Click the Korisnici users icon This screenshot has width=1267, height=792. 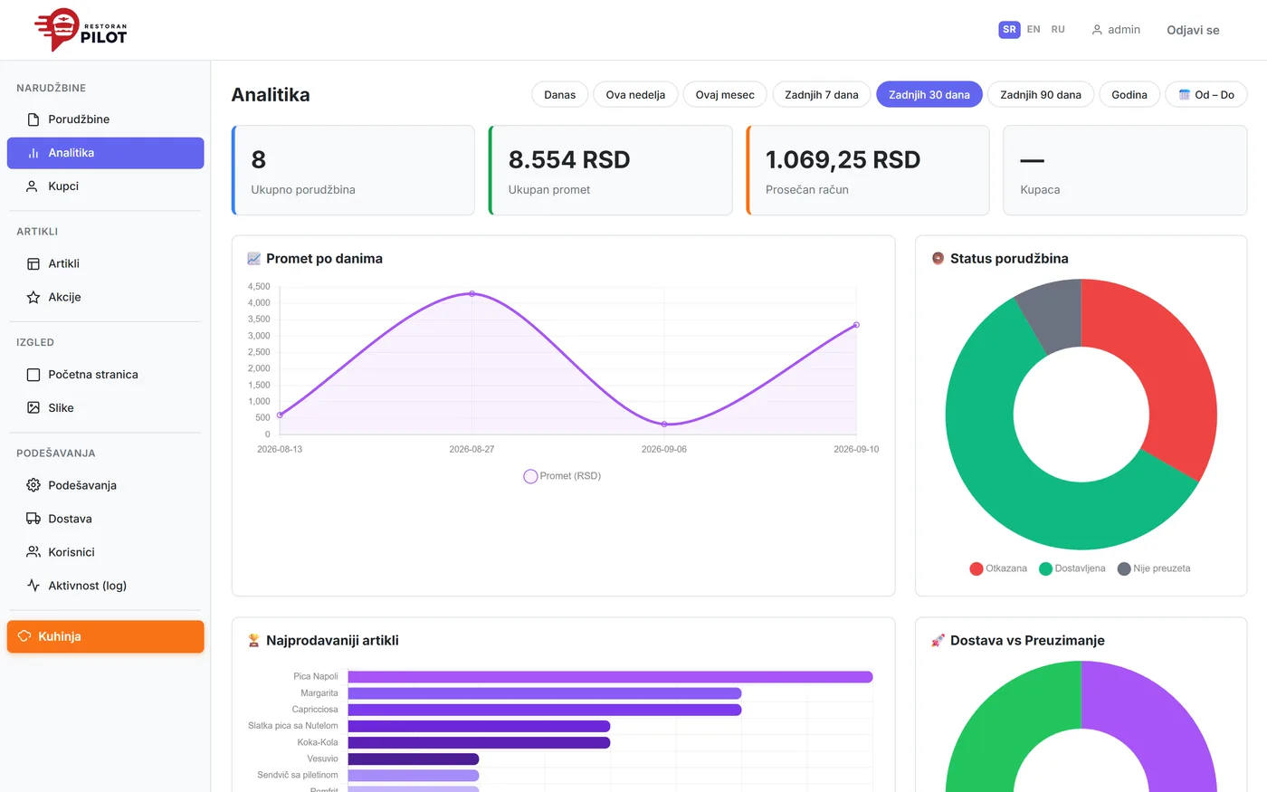pyautogui.click(x=33, y=552)
